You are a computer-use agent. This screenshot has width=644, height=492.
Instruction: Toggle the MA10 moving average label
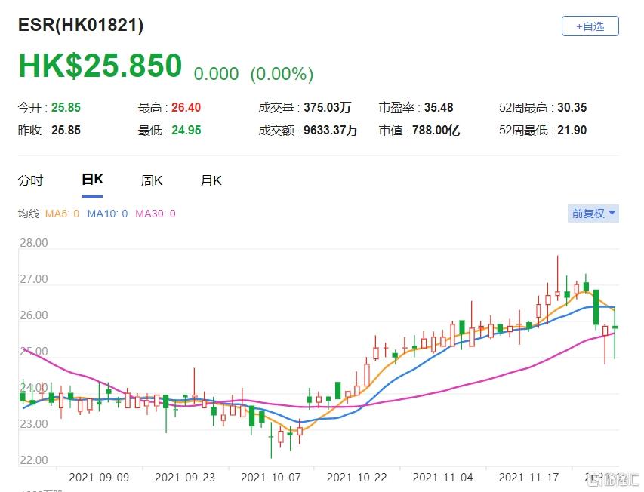107,214
